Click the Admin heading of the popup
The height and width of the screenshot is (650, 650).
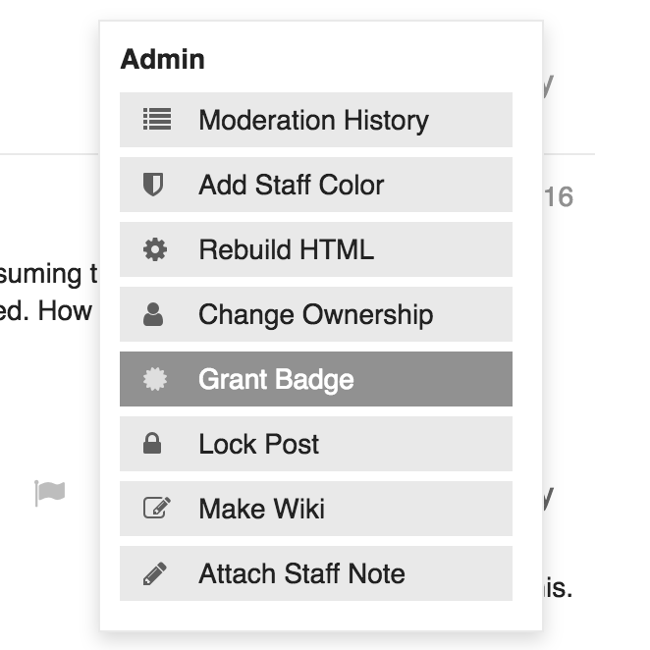coord(162,59)
